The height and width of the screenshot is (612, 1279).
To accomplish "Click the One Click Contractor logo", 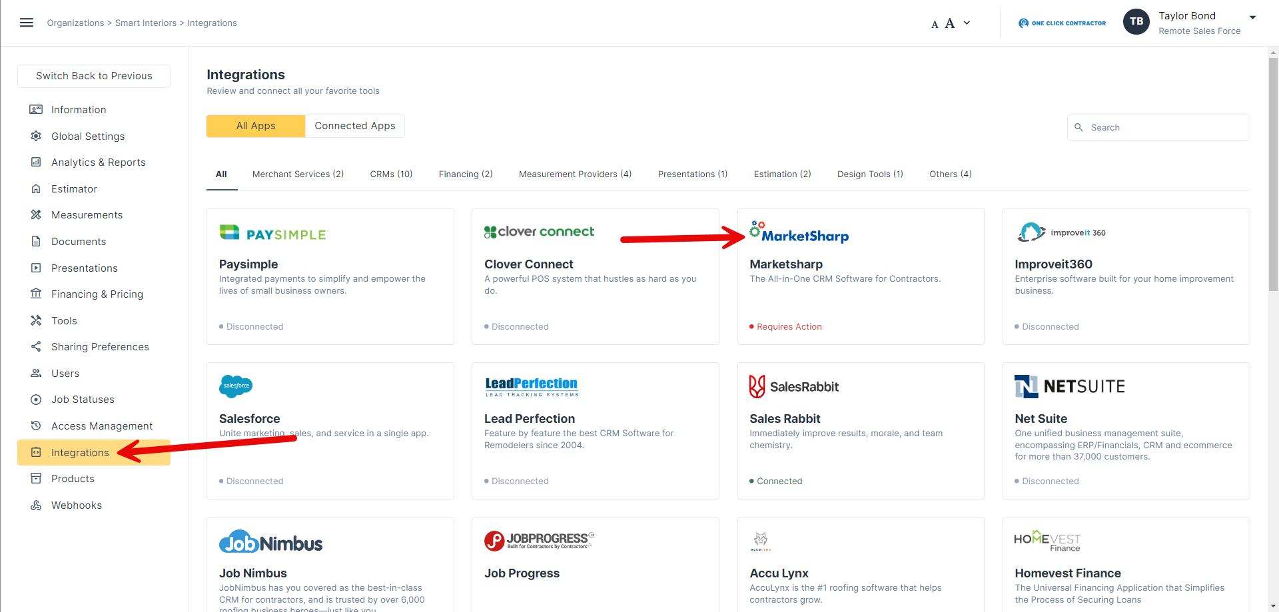I will [1062, 23].
